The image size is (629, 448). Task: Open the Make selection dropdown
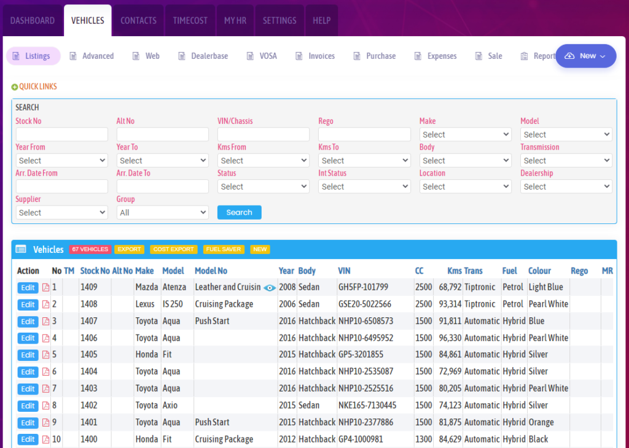pos(465,134)
